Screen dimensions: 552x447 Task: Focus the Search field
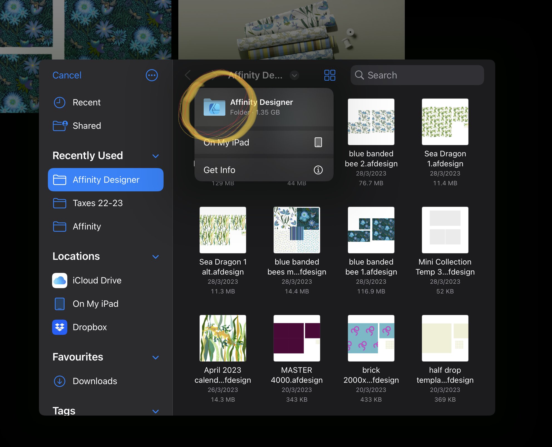[417, 75]
